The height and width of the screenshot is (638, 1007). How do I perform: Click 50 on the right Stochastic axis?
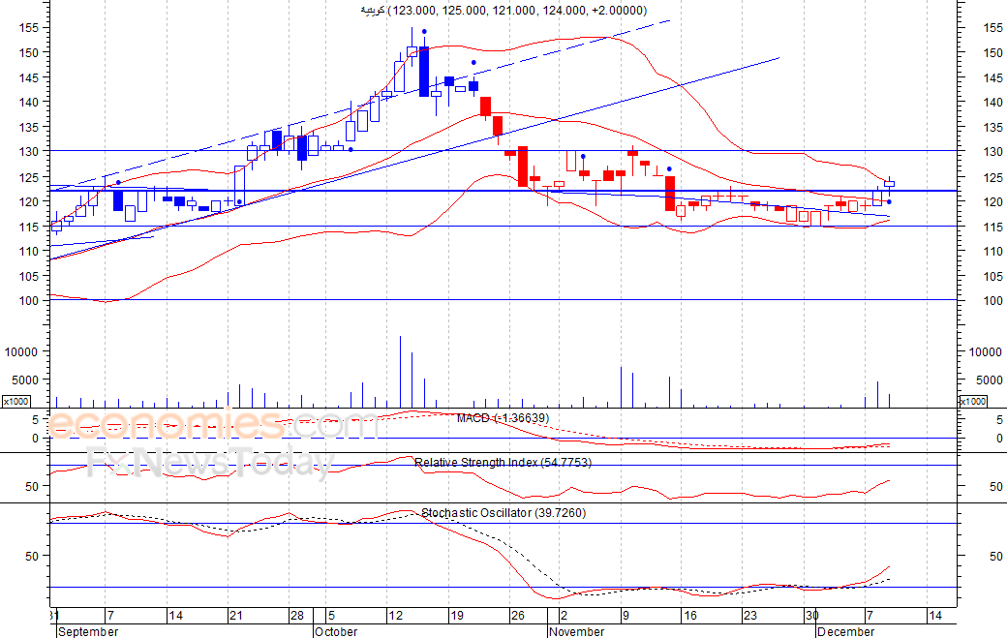tap(996, 556)
